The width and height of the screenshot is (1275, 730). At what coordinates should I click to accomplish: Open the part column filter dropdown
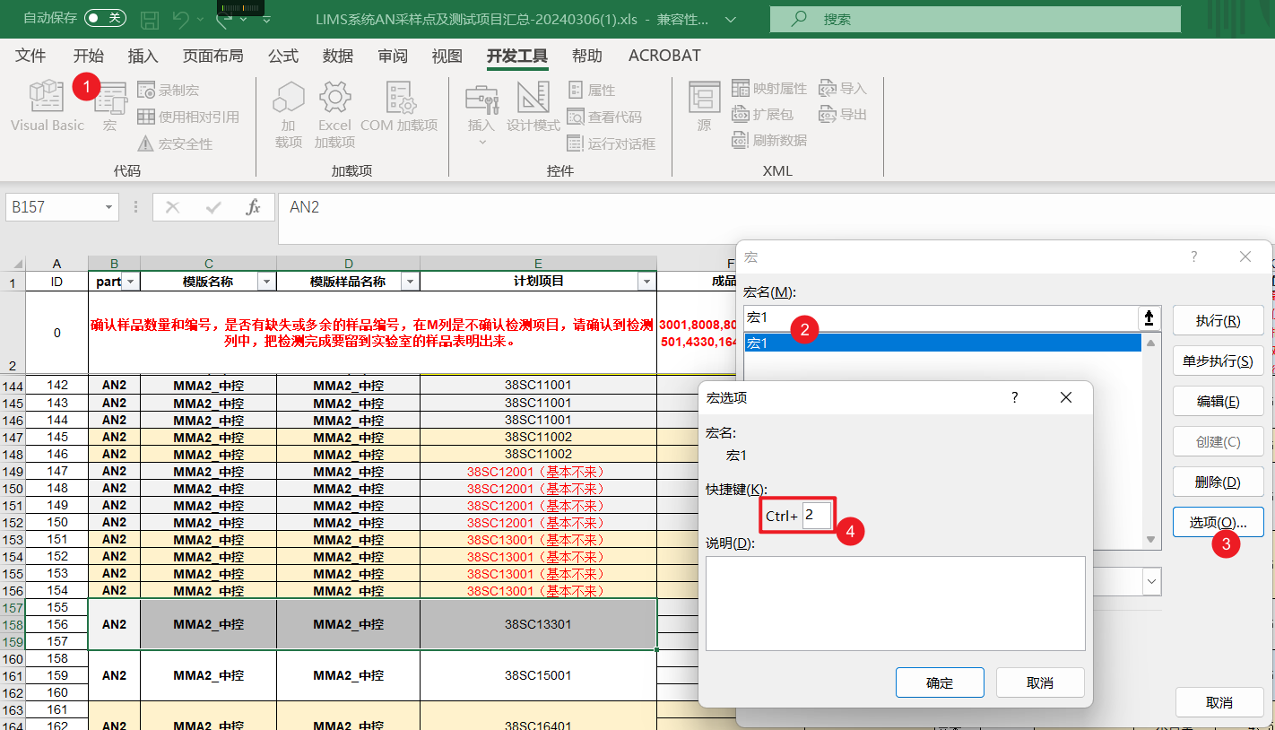click(130, 282)
